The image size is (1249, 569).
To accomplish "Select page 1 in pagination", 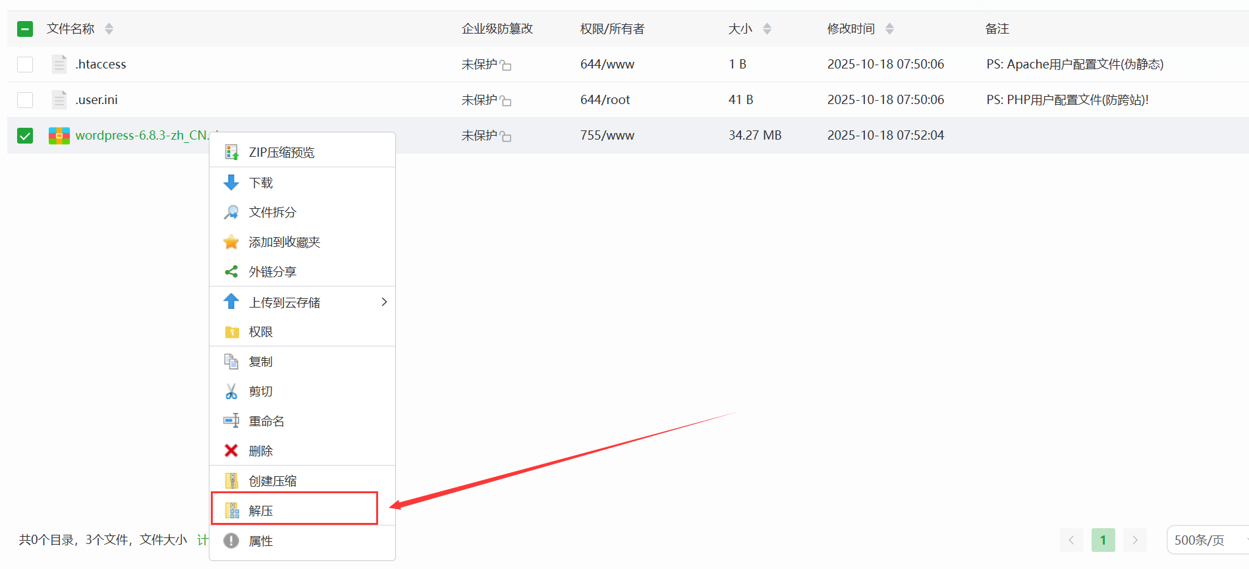I will pyautogui.click(x=1103, y=540).
